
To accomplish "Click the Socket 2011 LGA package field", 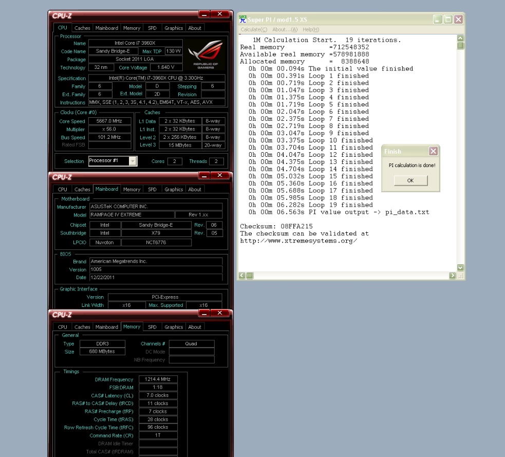I will click(135, 59).
